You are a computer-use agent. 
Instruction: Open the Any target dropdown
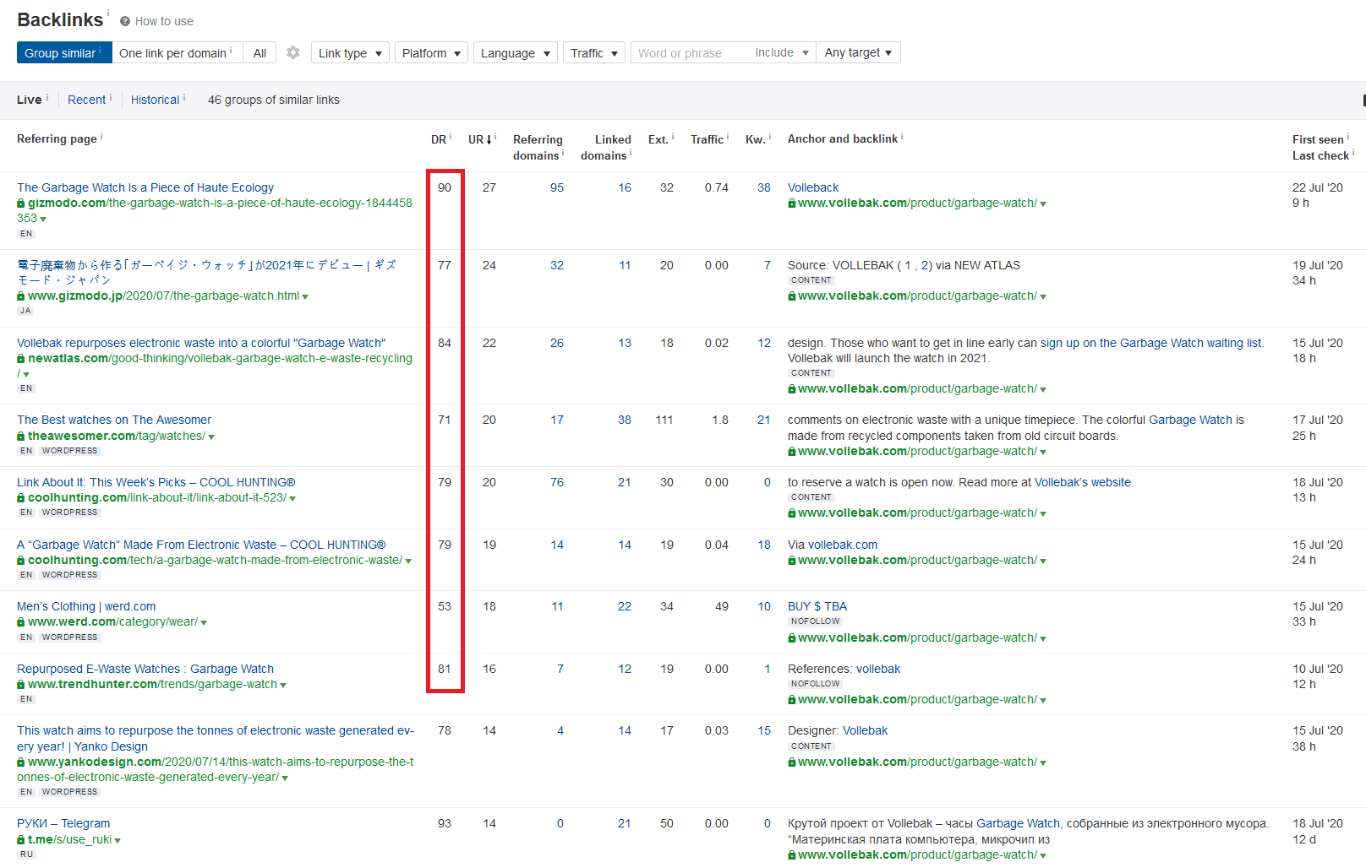click(858, 52)
